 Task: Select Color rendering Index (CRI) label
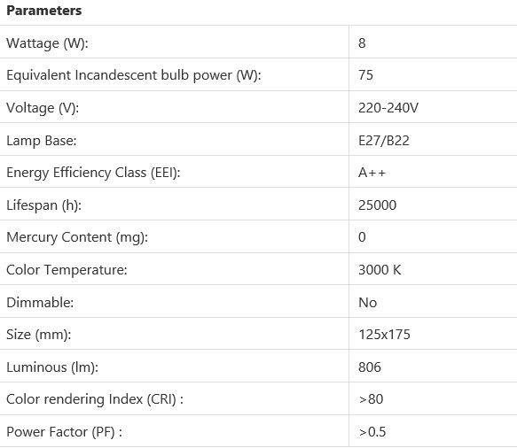point(95,399)
